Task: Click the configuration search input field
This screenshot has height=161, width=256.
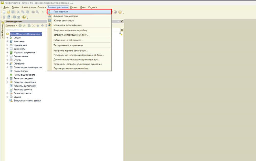Action: pos(61,30)
